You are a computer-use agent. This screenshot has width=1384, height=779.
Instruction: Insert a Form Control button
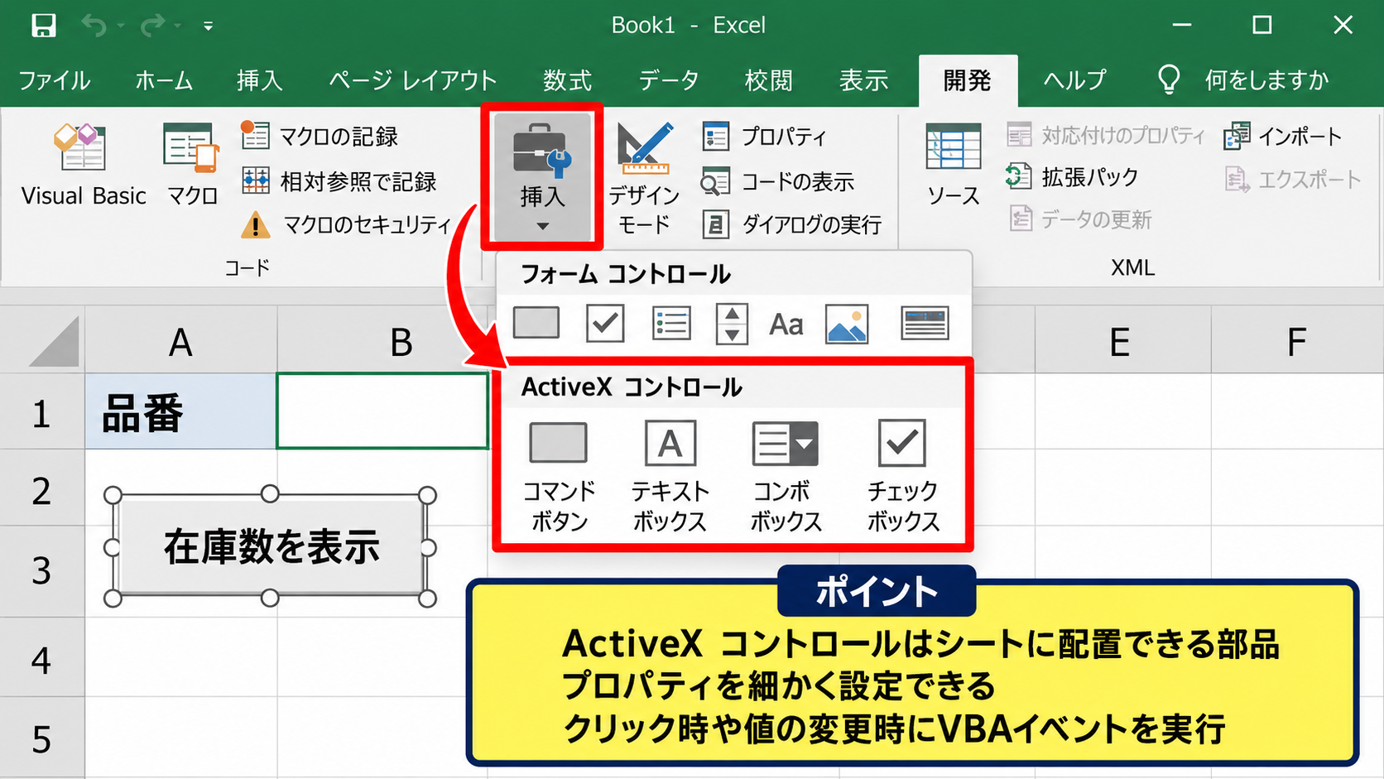tap(536, 323)
